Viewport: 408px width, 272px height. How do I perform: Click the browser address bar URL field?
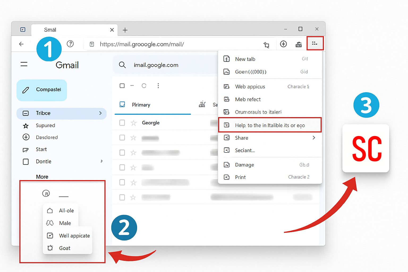(x=142, y=44)
